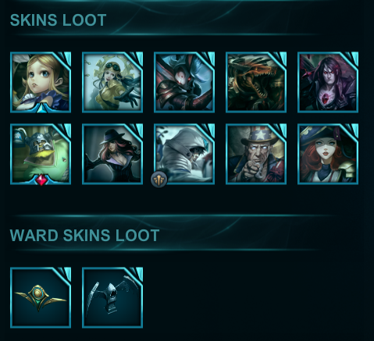This screenshot has width=374, height=341.
Task: Select the blonde Annie in Wonderland skin shard
Action: (41, 82)
